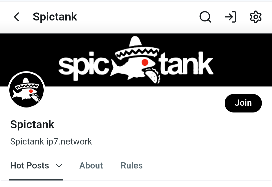Tap the white 'tank' text in banner
This screenshot has width=272, height=187.
186,63
